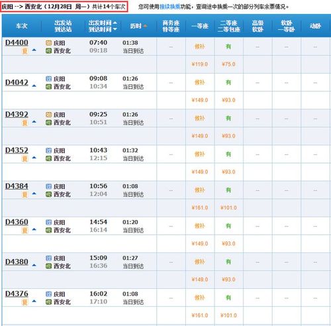Click the 出发站 到达站 column header
Screen dimensions: 331x326
pos(63,26)
